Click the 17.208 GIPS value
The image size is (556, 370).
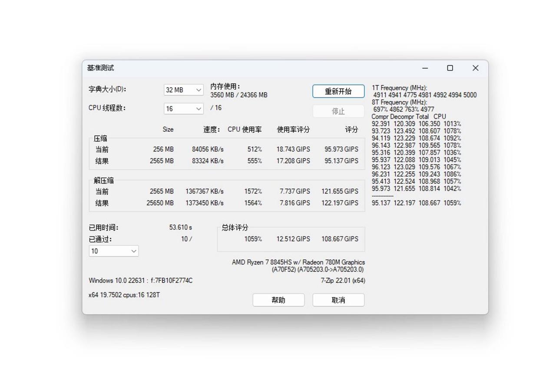(293, 161)
